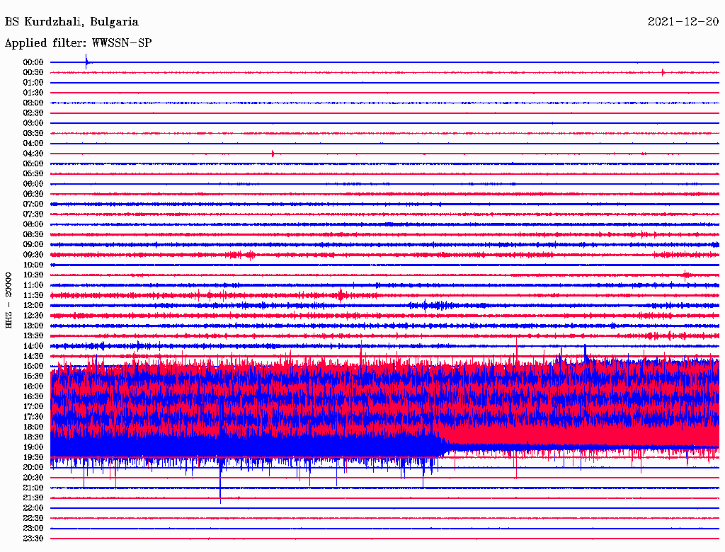The height and width of the screenshot is (552, 725).
Task: Select the 18:00 time label
Action: [x=33, y=427]
